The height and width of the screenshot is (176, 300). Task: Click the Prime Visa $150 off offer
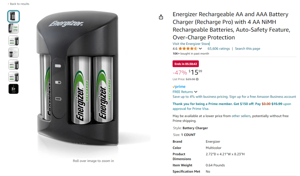click(232, 106)
